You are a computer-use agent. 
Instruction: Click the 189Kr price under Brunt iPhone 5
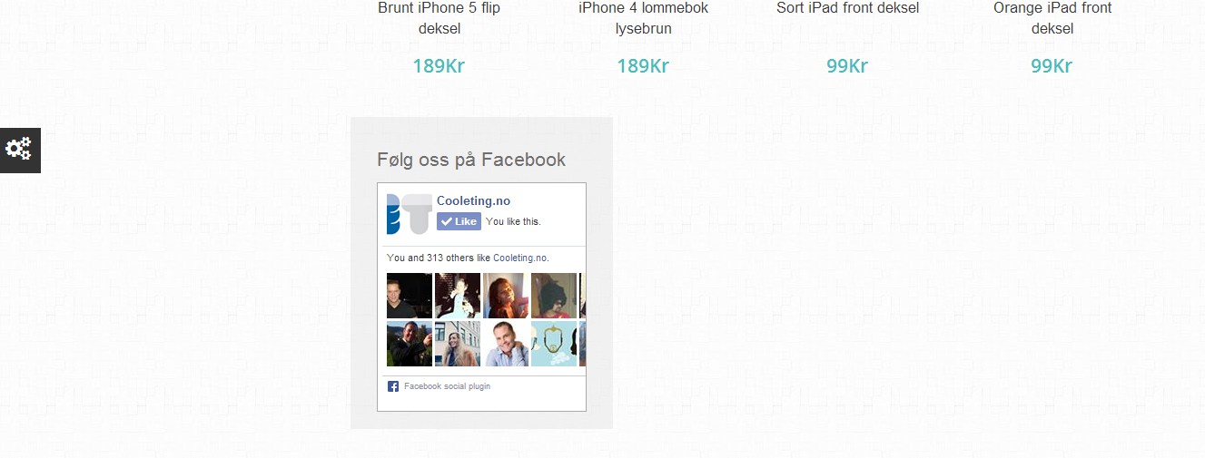(x=439, y=66)
